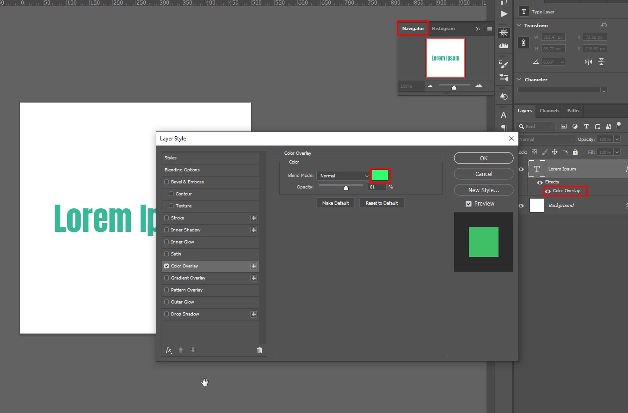
Task: Open the fx menu in Layer Style dialog
Action: [x=169, y=350]
